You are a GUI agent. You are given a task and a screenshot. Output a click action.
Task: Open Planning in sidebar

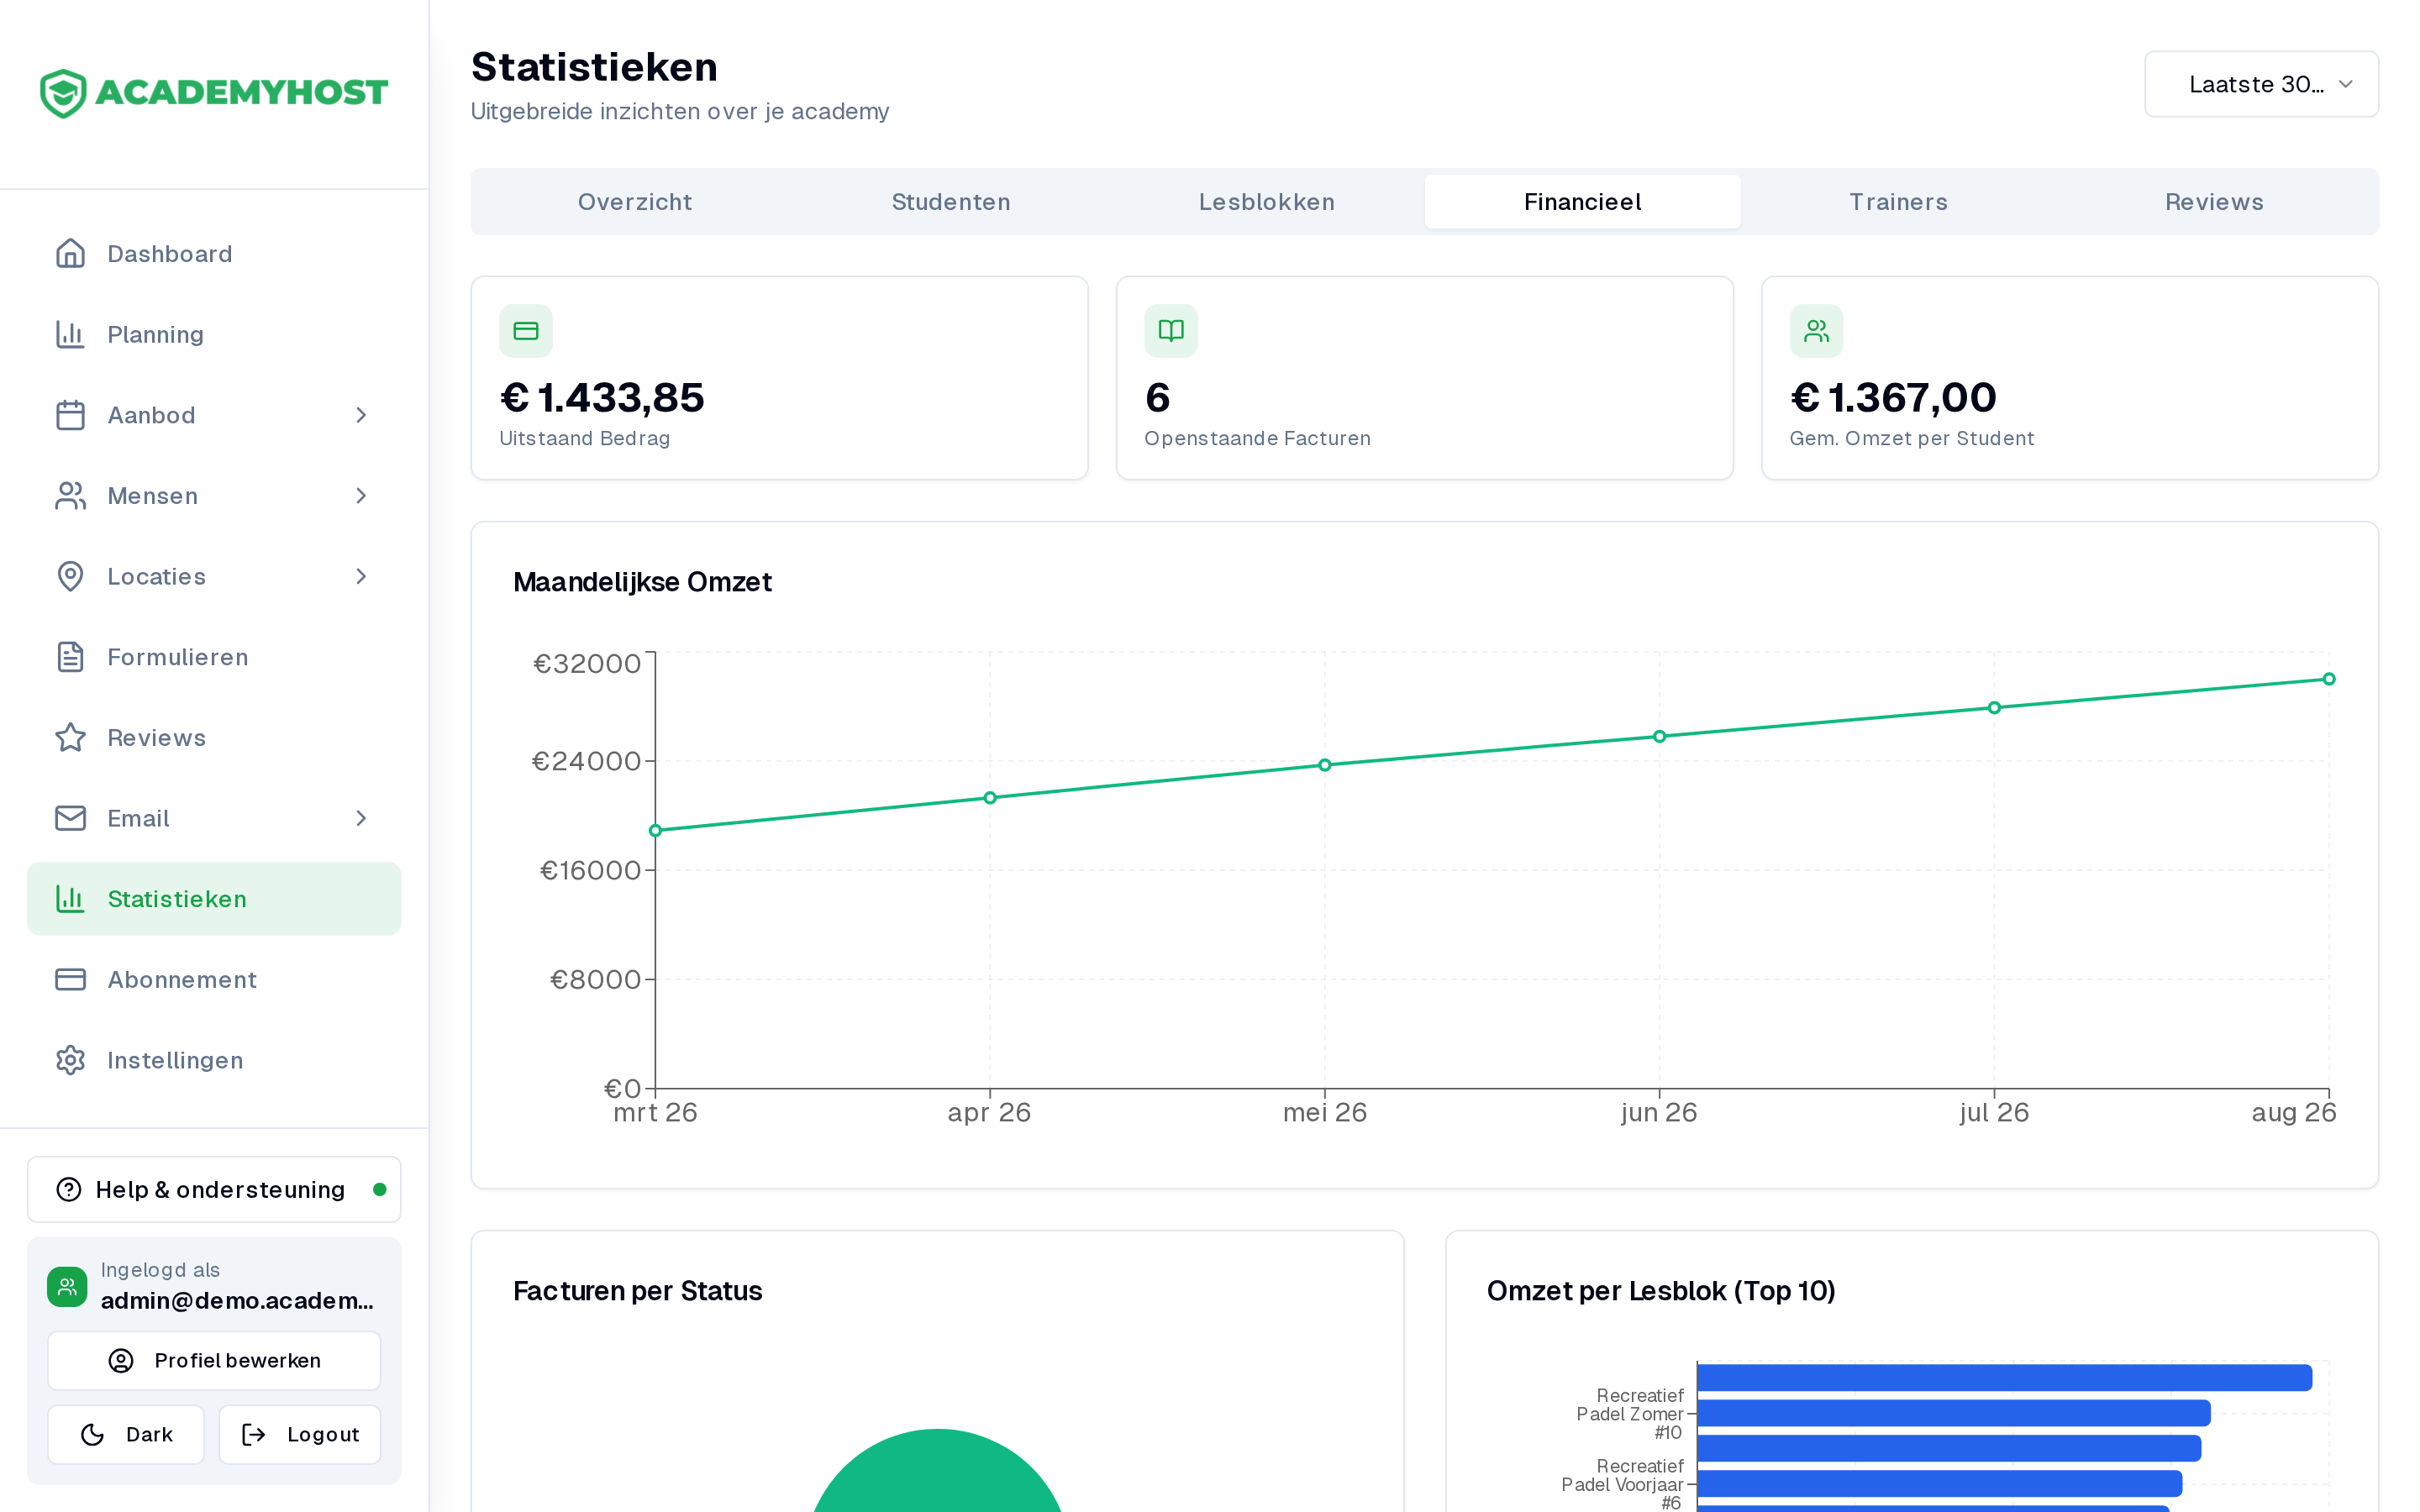214,334
